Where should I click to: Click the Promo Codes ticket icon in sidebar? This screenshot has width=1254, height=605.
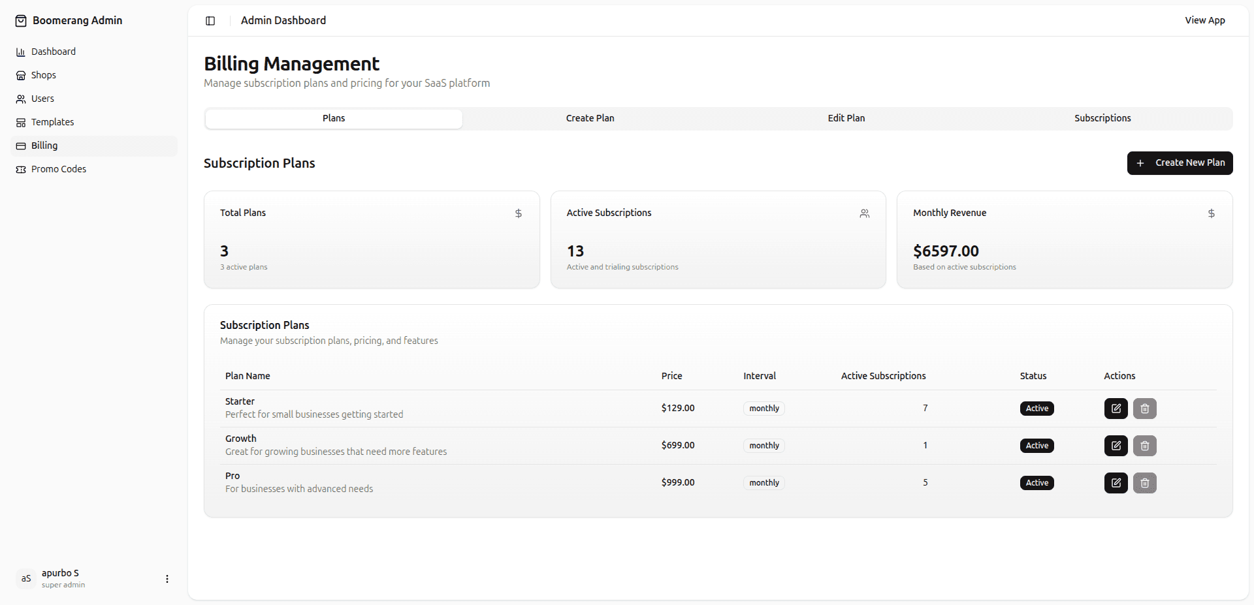coord(21,170)
